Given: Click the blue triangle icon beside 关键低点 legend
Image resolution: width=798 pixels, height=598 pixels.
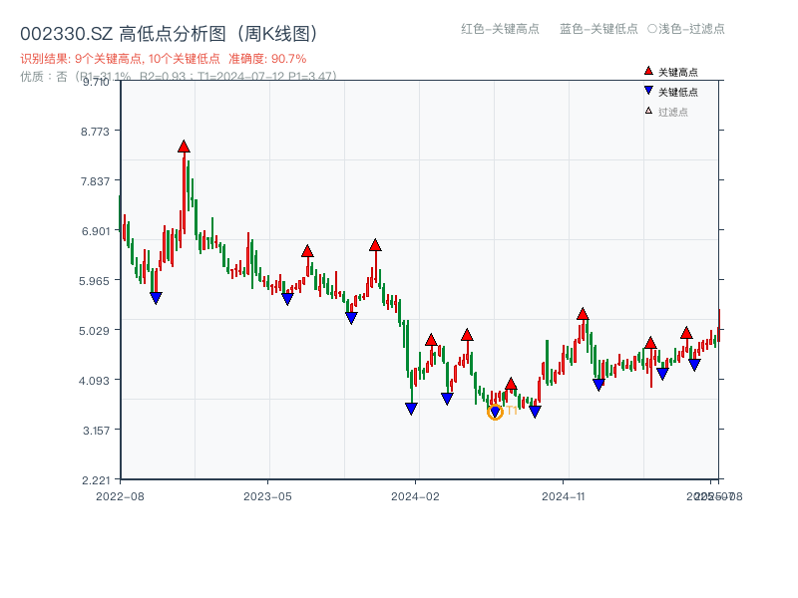Looking at the screenshot, I should coord(648,91).
